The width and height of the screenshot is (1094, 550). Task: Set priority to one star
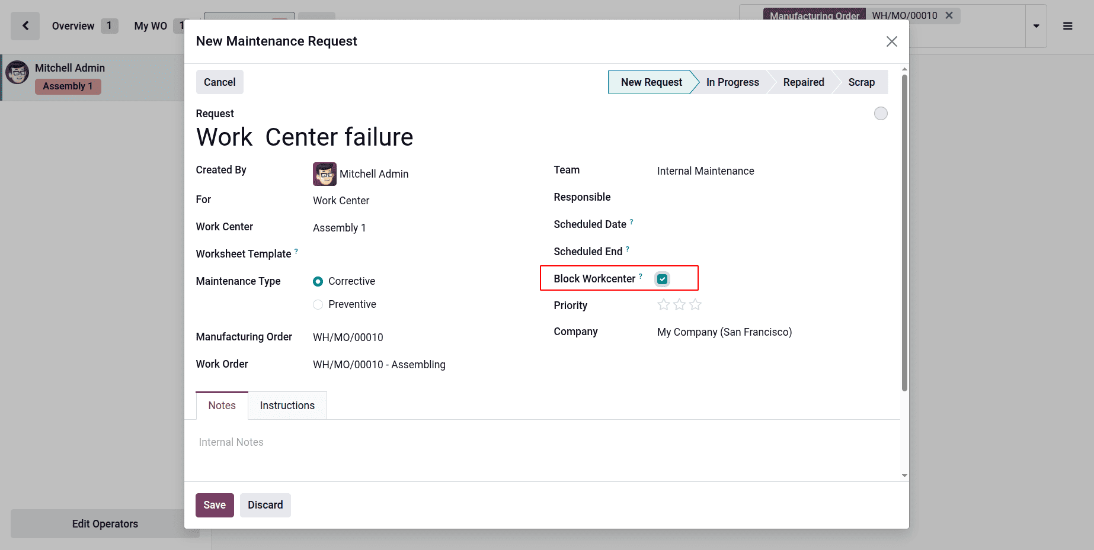[x=664, y=305]
